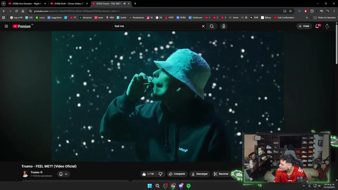Like the video with thumbs up
Screen dimensions: 338x190
148,174
